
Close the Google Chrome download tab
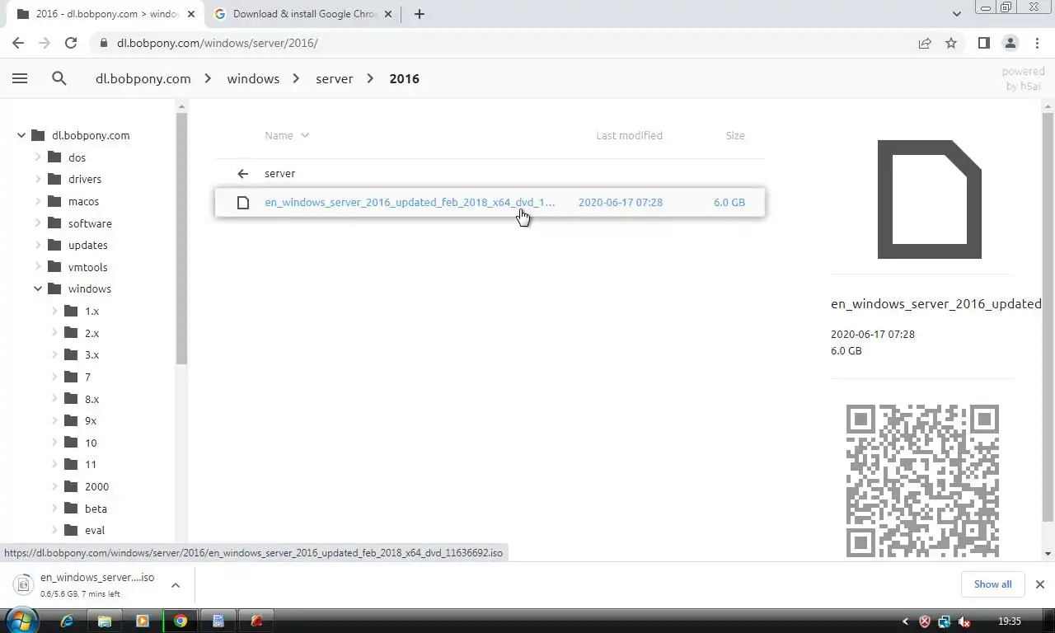pyautogui.click(x=388, y=14)
